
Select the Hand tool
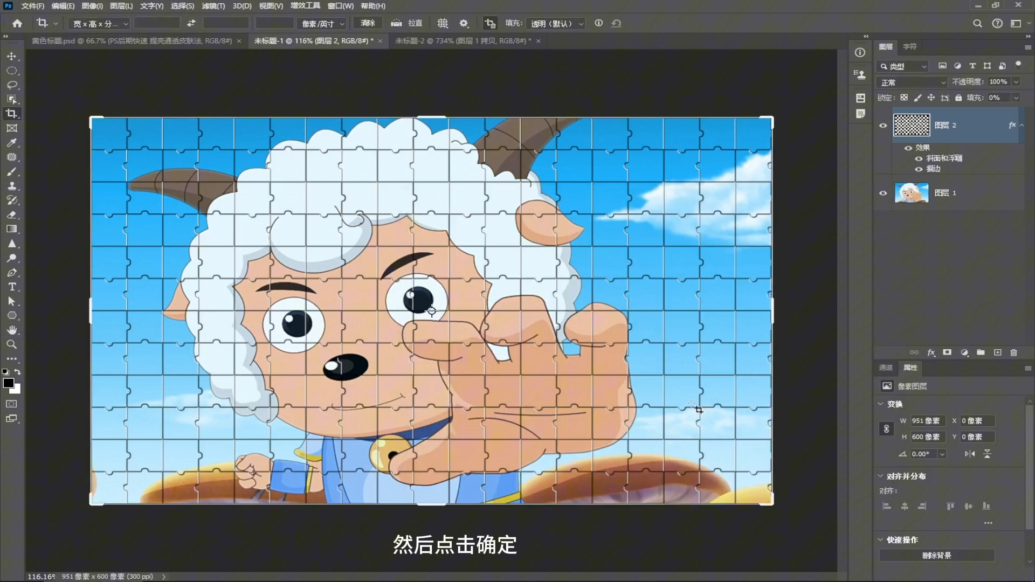11,330
